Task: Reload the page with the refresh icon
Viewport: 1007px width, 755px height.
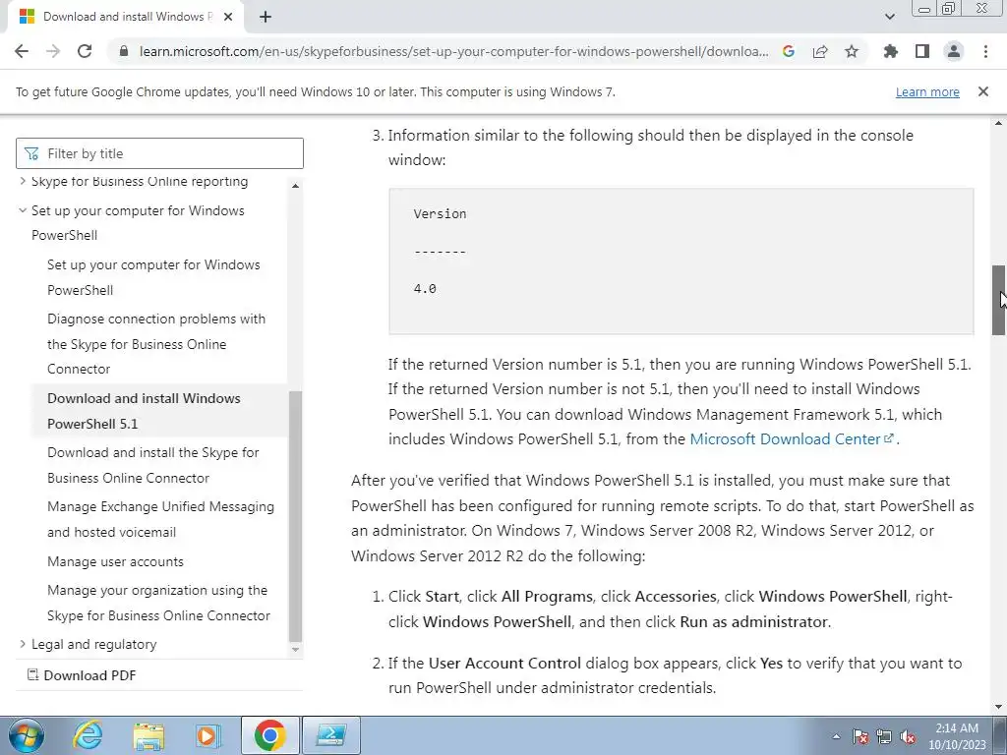Action: click(85, 51)
